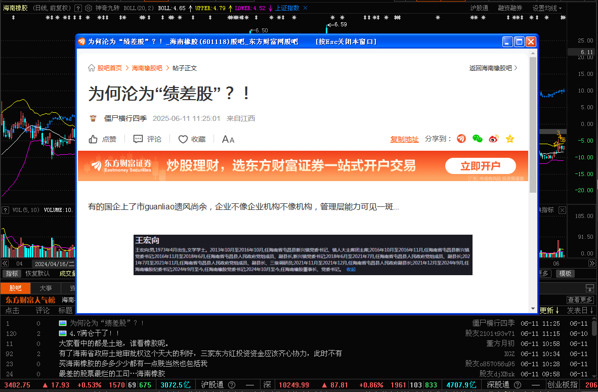The height and width of the screenshot is (392, 598).
Task: Open post 买海南橡胶的多多少少都有一点贱
Action: click(x=133, y=363)
